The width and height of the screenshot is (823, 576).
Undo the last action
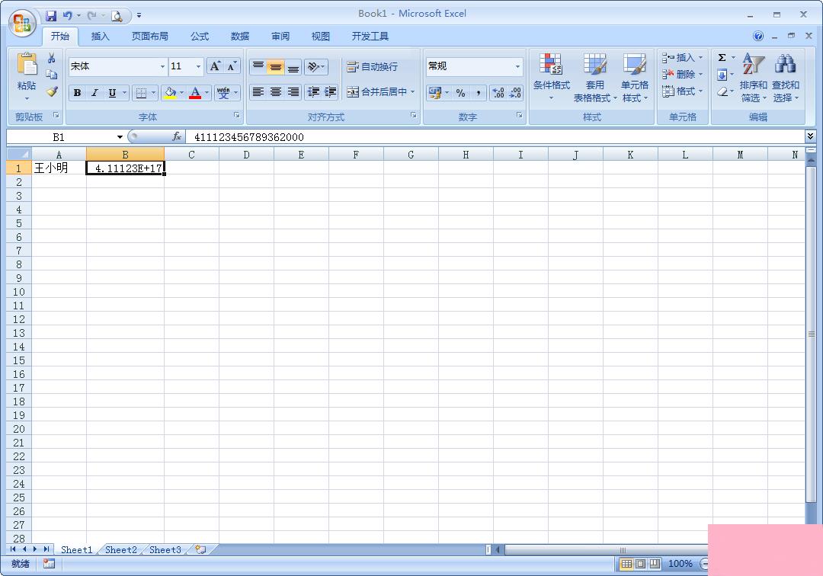(68, 16)
